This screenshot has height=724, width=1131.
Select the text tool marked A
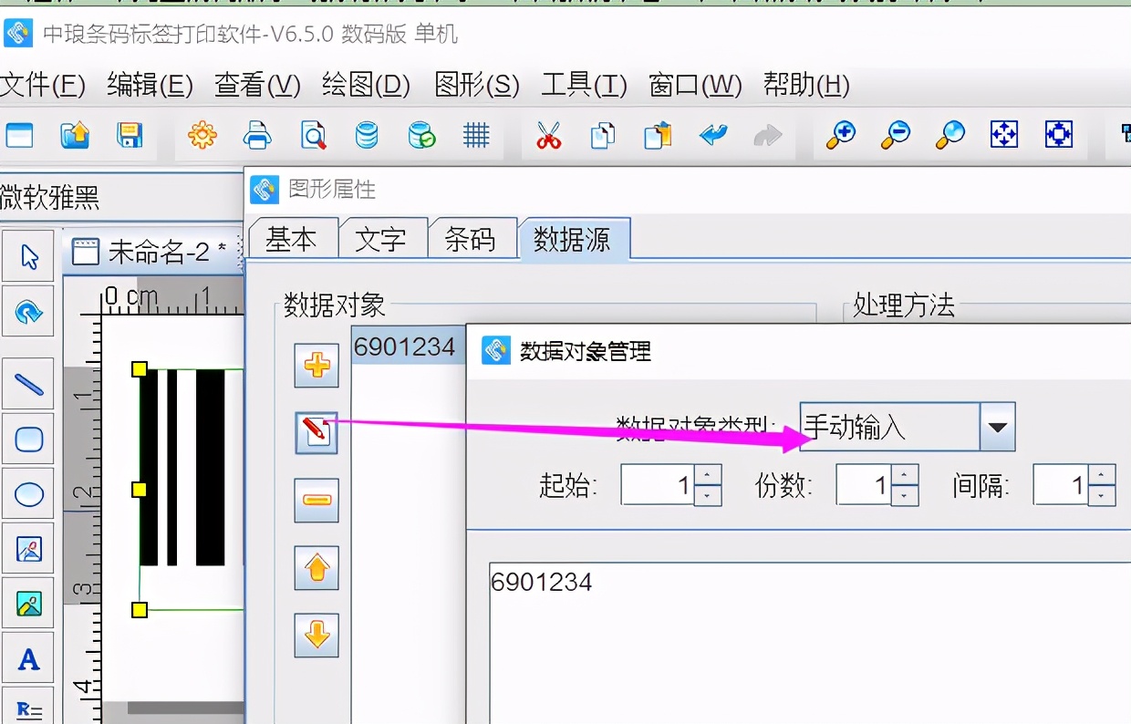point(28,659)
